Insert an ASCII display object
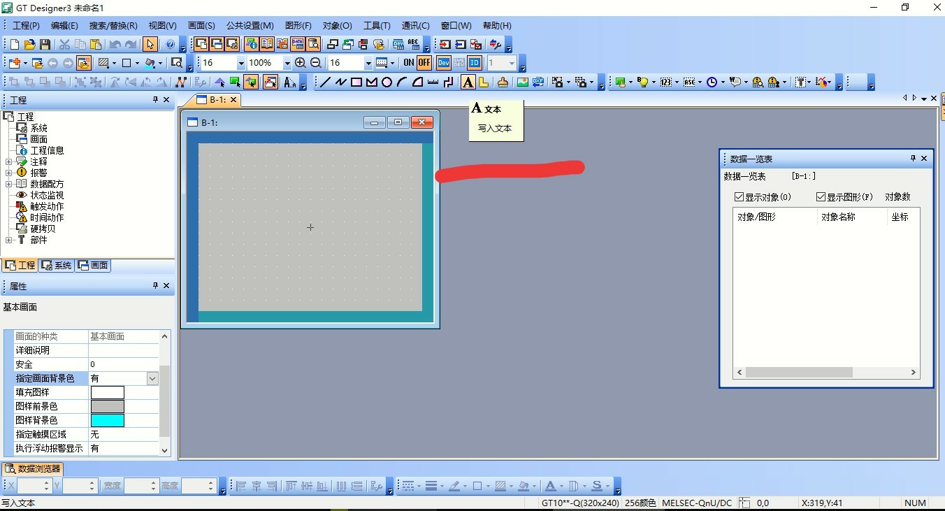Image resolution: width=945 pixels, height=511 pixels. [688, 82]
